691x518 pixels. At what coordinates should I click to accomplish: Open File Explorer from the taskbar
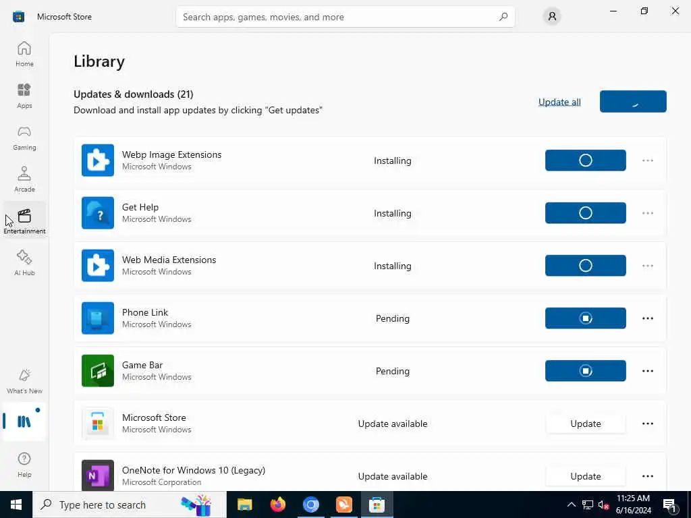pyautogui.click(x=244, y=505)
